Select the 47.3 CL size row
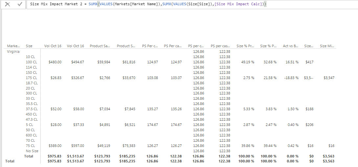 [32, 119]
